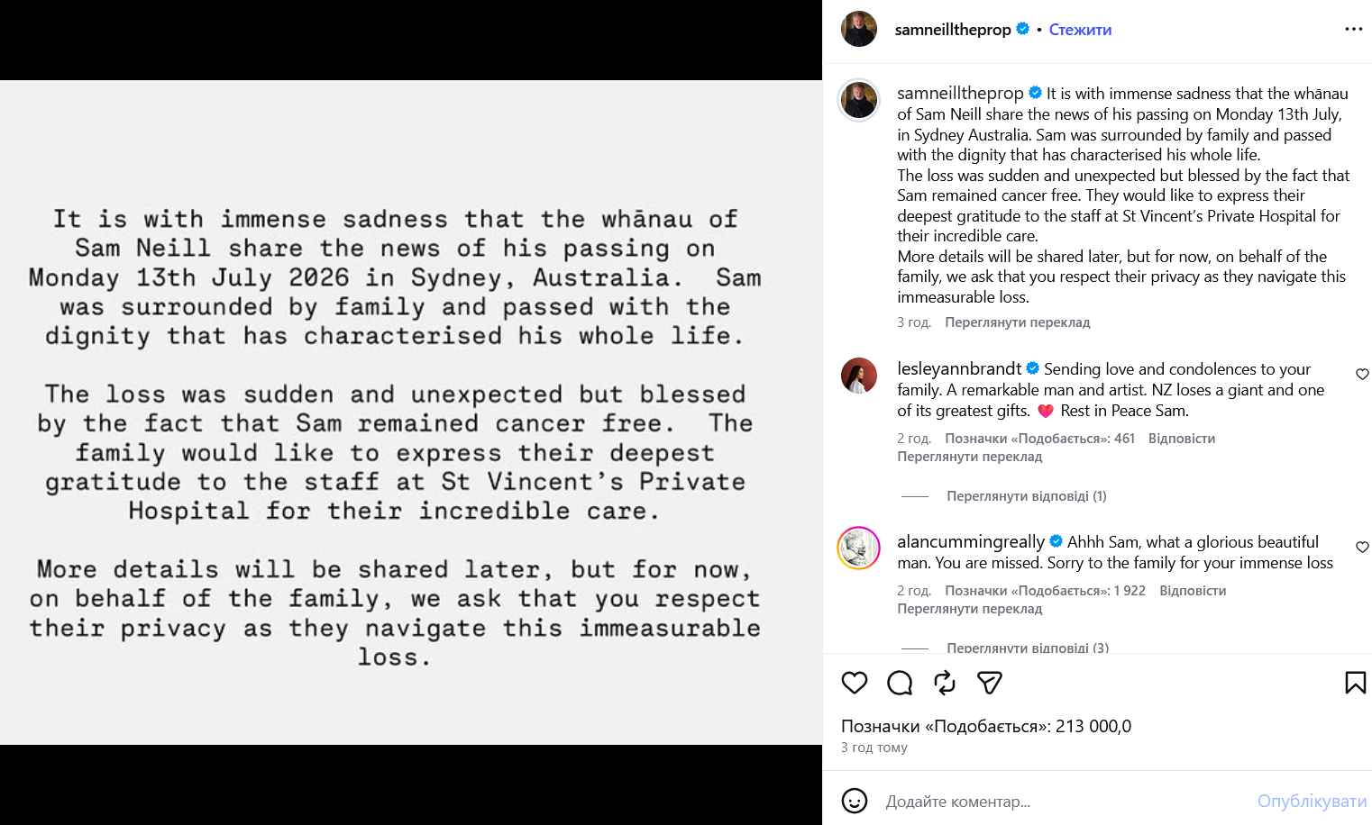The height and width of the screenshot is (825, 1372).
Task: Save the post with the bookmark icon
Action: [x=1355, y=683]
